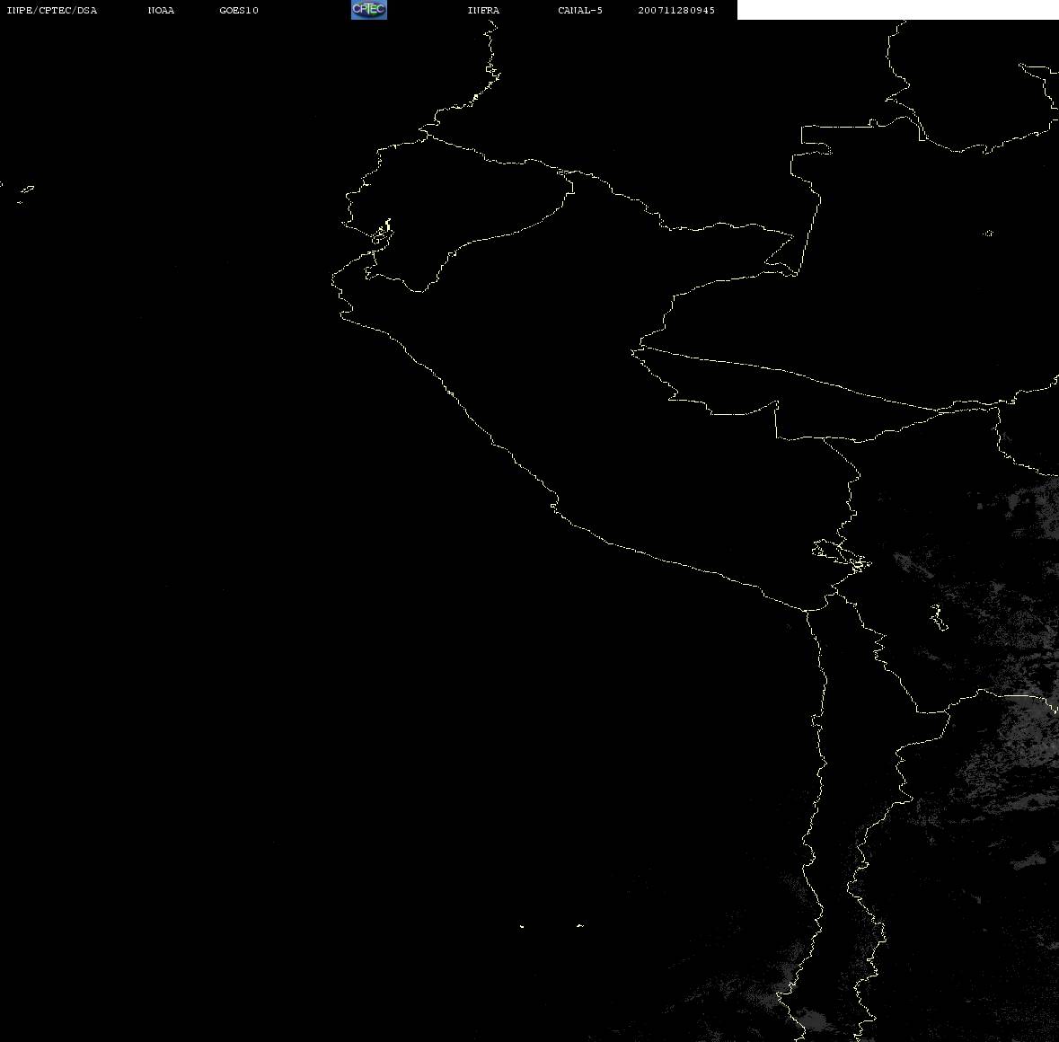Click the CPTEC logo in header

pyautogui.click(x=369, y=10)
